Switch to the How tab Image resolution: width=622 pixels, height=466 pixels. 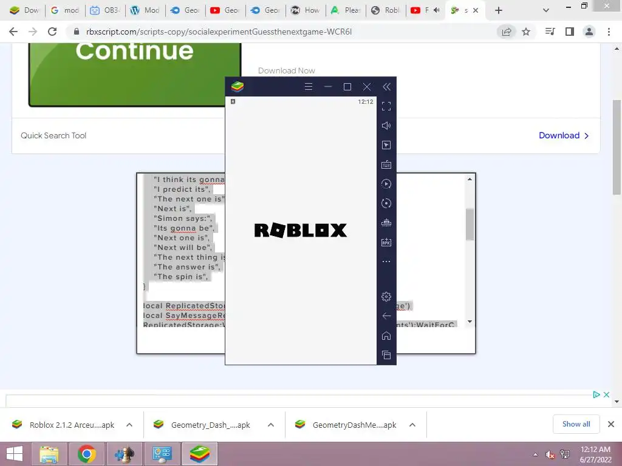click(305, 10)
